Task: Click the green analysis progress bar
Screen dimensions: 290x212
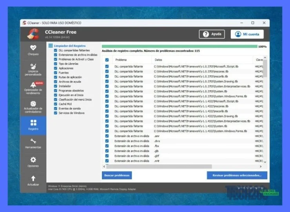Action: (x=179, y=46)
